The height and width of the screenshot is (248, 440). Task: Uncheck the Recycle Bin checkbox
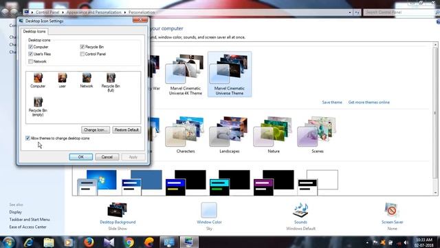(x=82, y=47)
